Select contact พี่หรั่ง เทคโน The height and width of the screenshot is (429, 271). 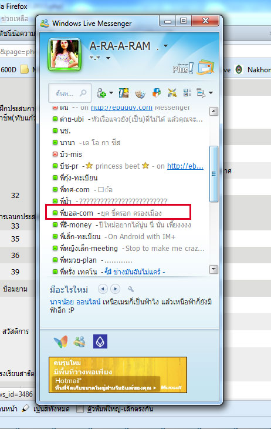click(79, 272)
